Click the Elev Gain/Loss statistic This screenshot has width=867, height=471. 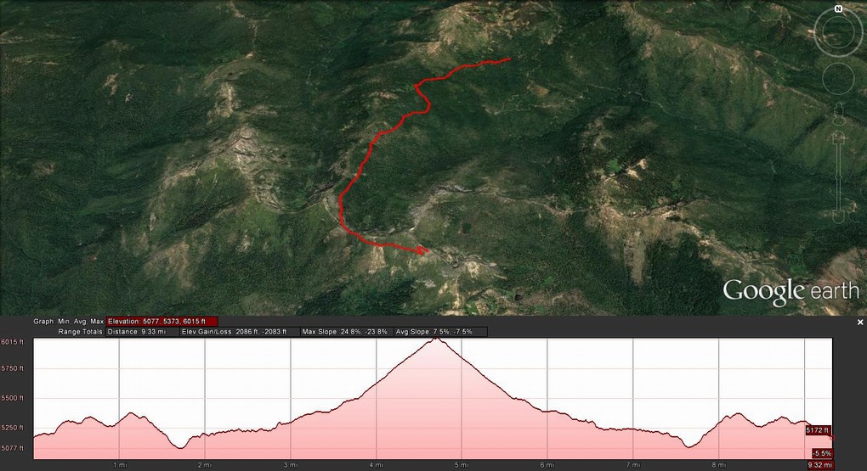coord(235,332)
